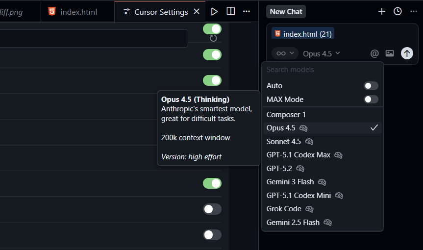Image resolution: width=423 pixels, height=250 pixels.
Task: Choose Gemini 2.5 Flash model
Action: tap(323, 223)
